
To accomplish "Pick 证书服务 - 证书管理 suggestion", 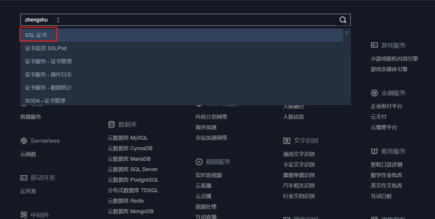I will click(182, 61).
